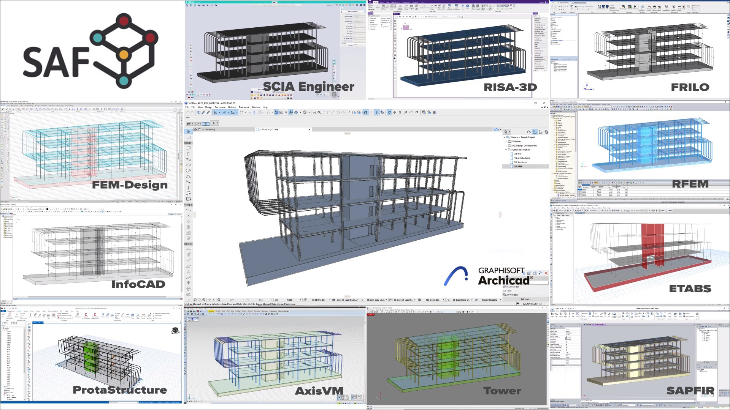
Task: Toggle the Trace reference icon
Action: click(259, 112)
